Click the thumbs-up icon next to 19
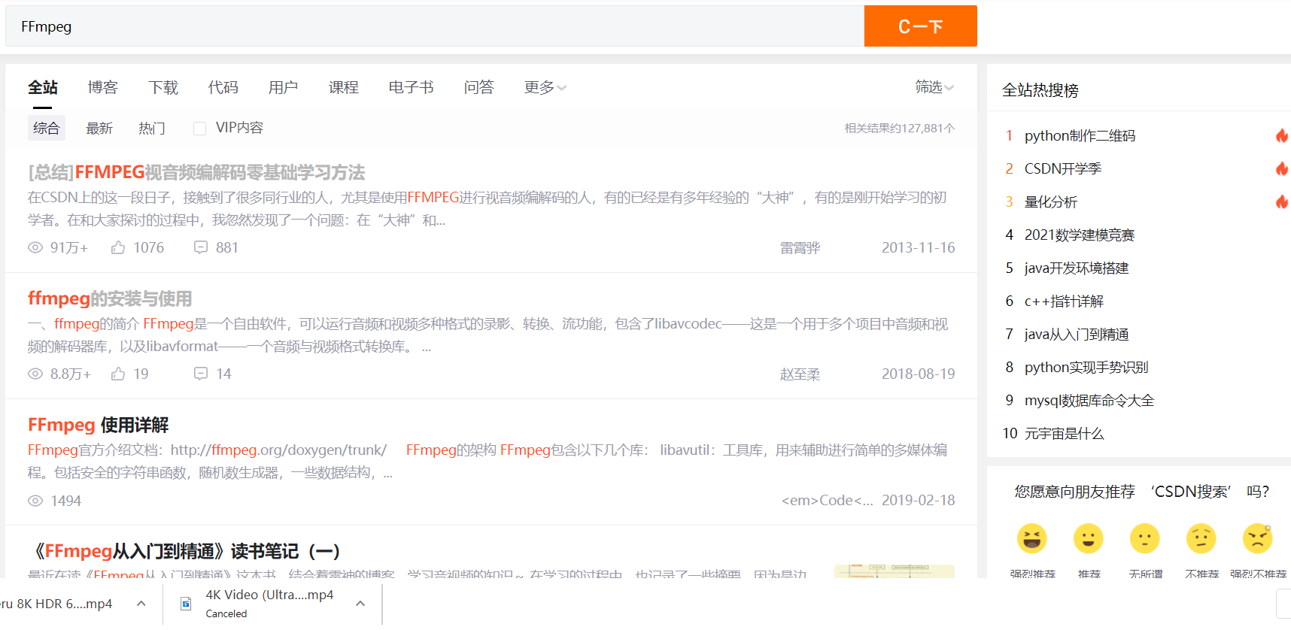Image resolution: width=1291 pixels, height=630 pixels. click(118, 374)
